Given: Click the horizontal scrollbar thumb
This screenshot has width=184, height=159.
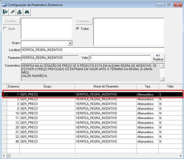Looking at the screenshot, I should 8,156.
